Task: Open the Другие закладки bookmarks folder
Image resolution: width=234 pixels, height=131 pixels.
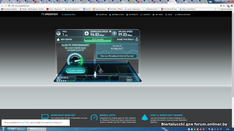Action: click(225, 9)
